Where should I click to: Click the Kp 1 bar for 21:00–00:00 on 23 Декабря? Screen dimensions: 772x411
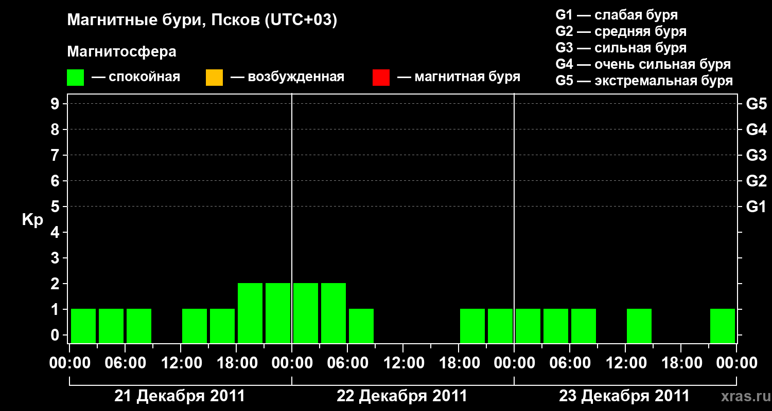point(723,326)
